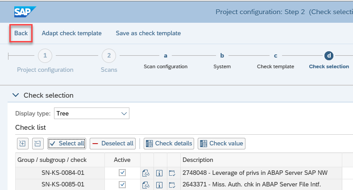This screenshot has height=190, width=353.
Task: Open the Display type dropdown
Action: pyautogui.click(x=91, y=113)
